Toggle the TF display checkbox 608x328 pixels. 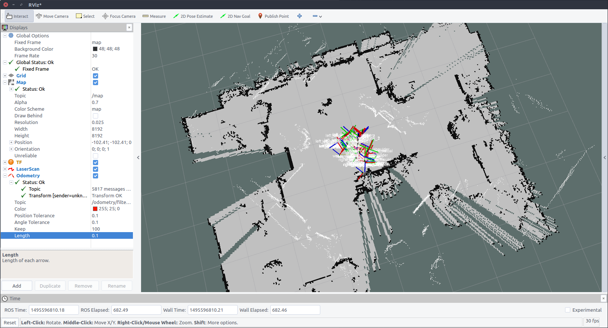(96, 162)
